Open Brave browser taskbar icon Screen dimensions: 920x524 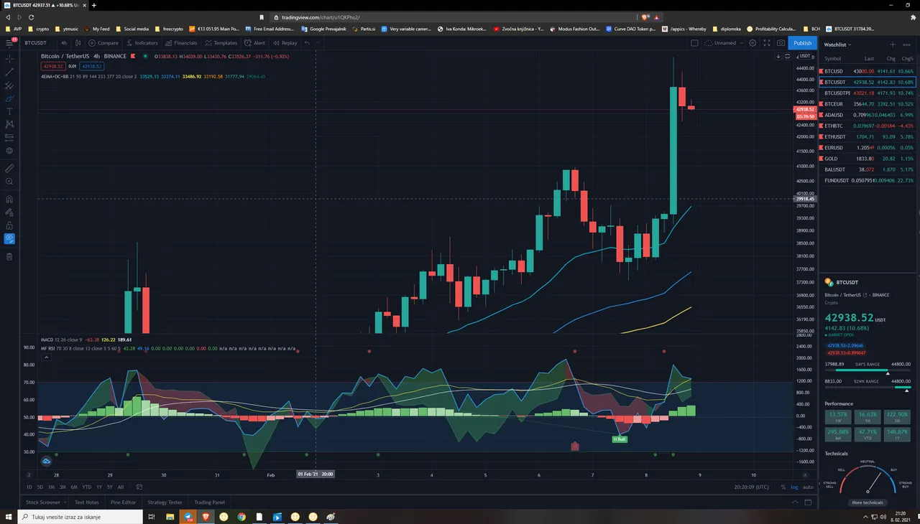[x=206, y=517]
